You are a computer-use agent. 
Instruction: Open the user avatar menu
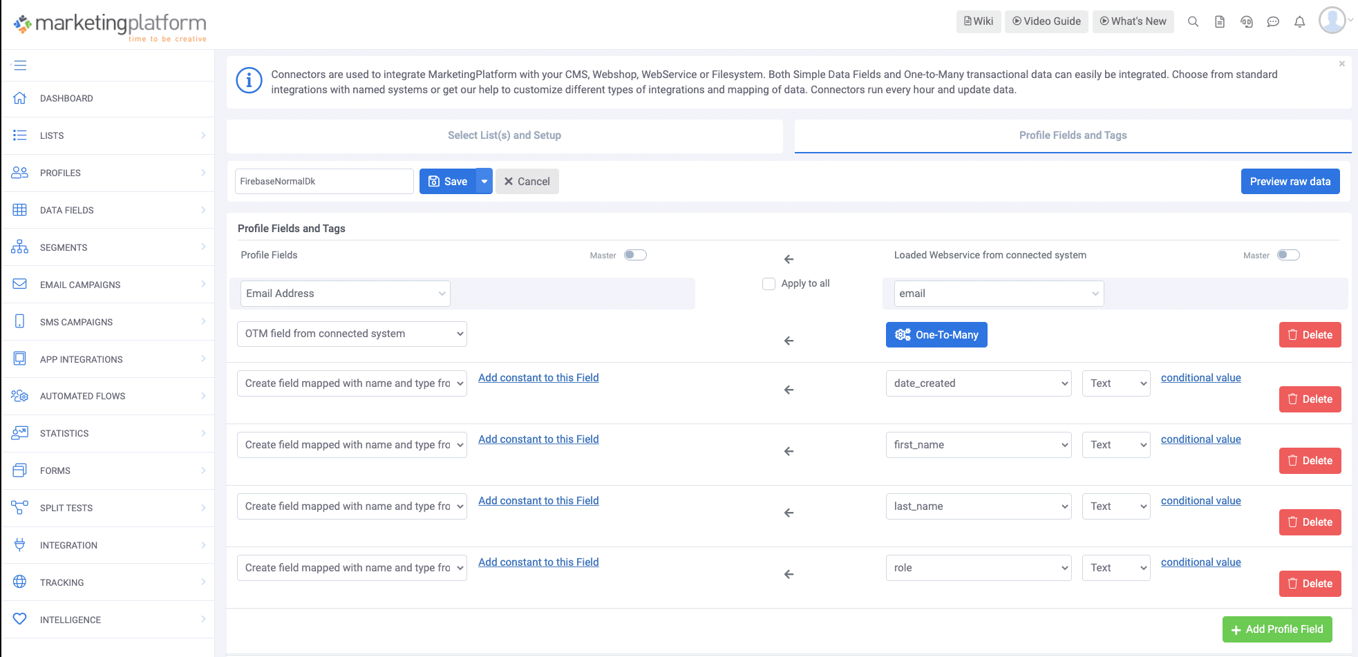click(x=1333, y=20)
